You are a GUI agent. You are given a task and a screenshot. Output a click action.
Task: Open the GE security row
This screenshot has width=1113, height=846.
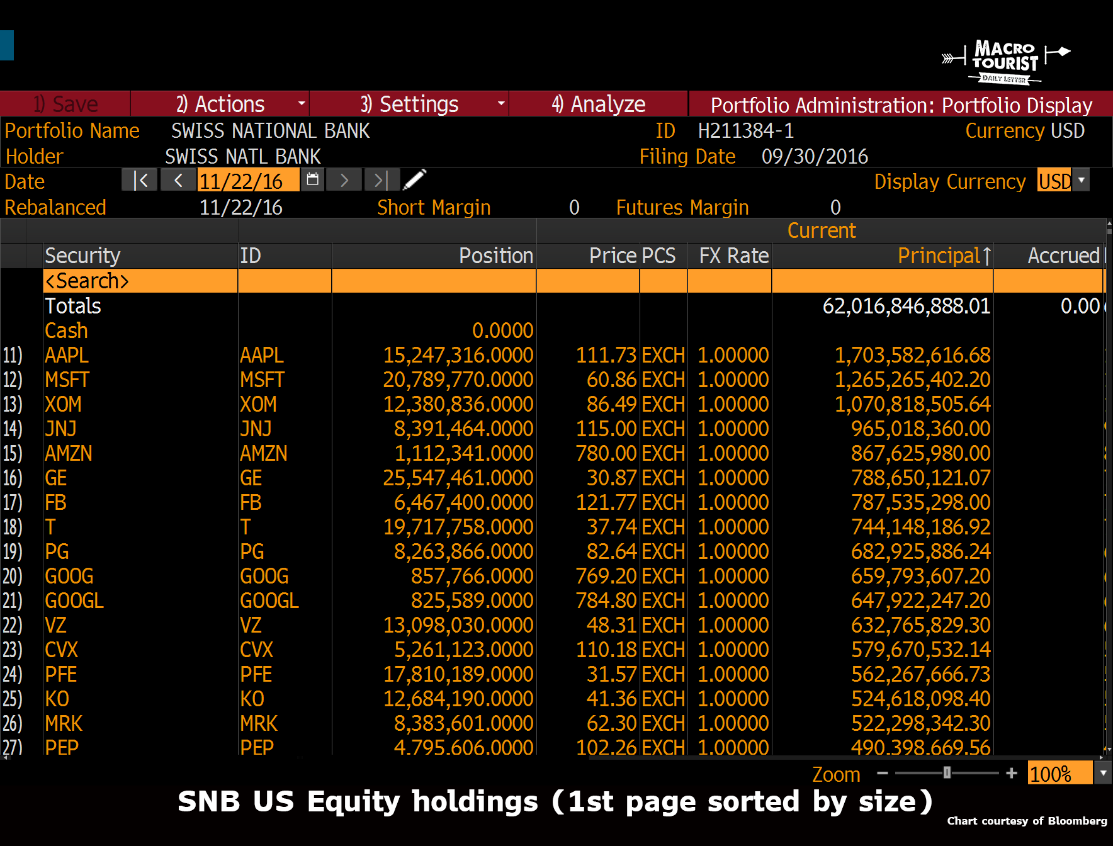554,478
